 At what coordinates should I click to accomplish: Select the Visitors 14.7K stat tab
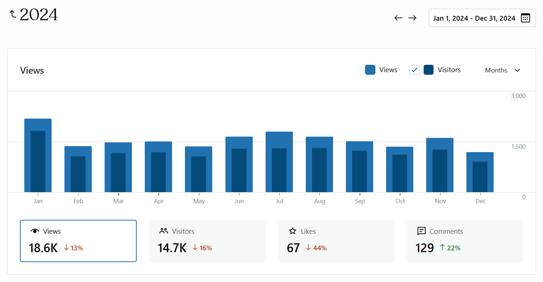pos(207,241)
